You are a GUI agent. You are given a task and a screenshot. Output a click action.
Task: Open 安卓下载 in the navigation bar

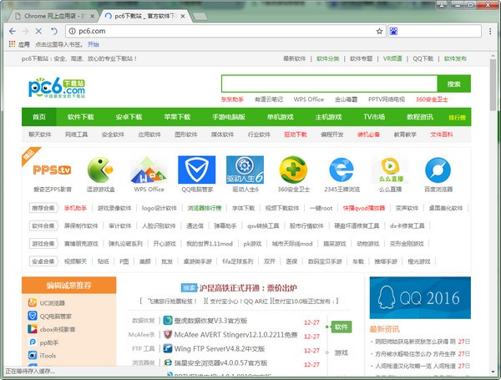129,117
